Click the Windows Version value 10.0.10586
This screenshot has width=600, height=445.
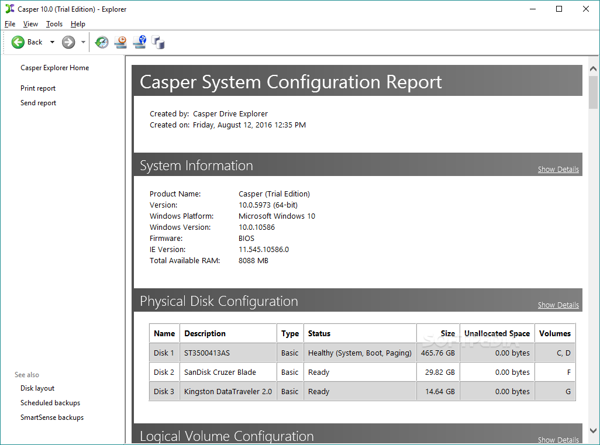click(x=256, y=227)
